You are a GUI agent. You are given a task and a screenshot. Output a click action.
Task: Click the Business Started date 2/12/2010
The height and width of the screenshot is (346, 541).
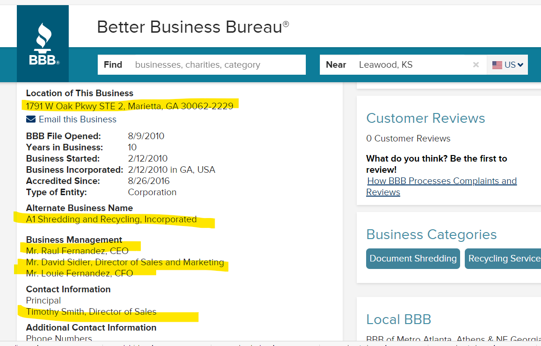[148, 159]
